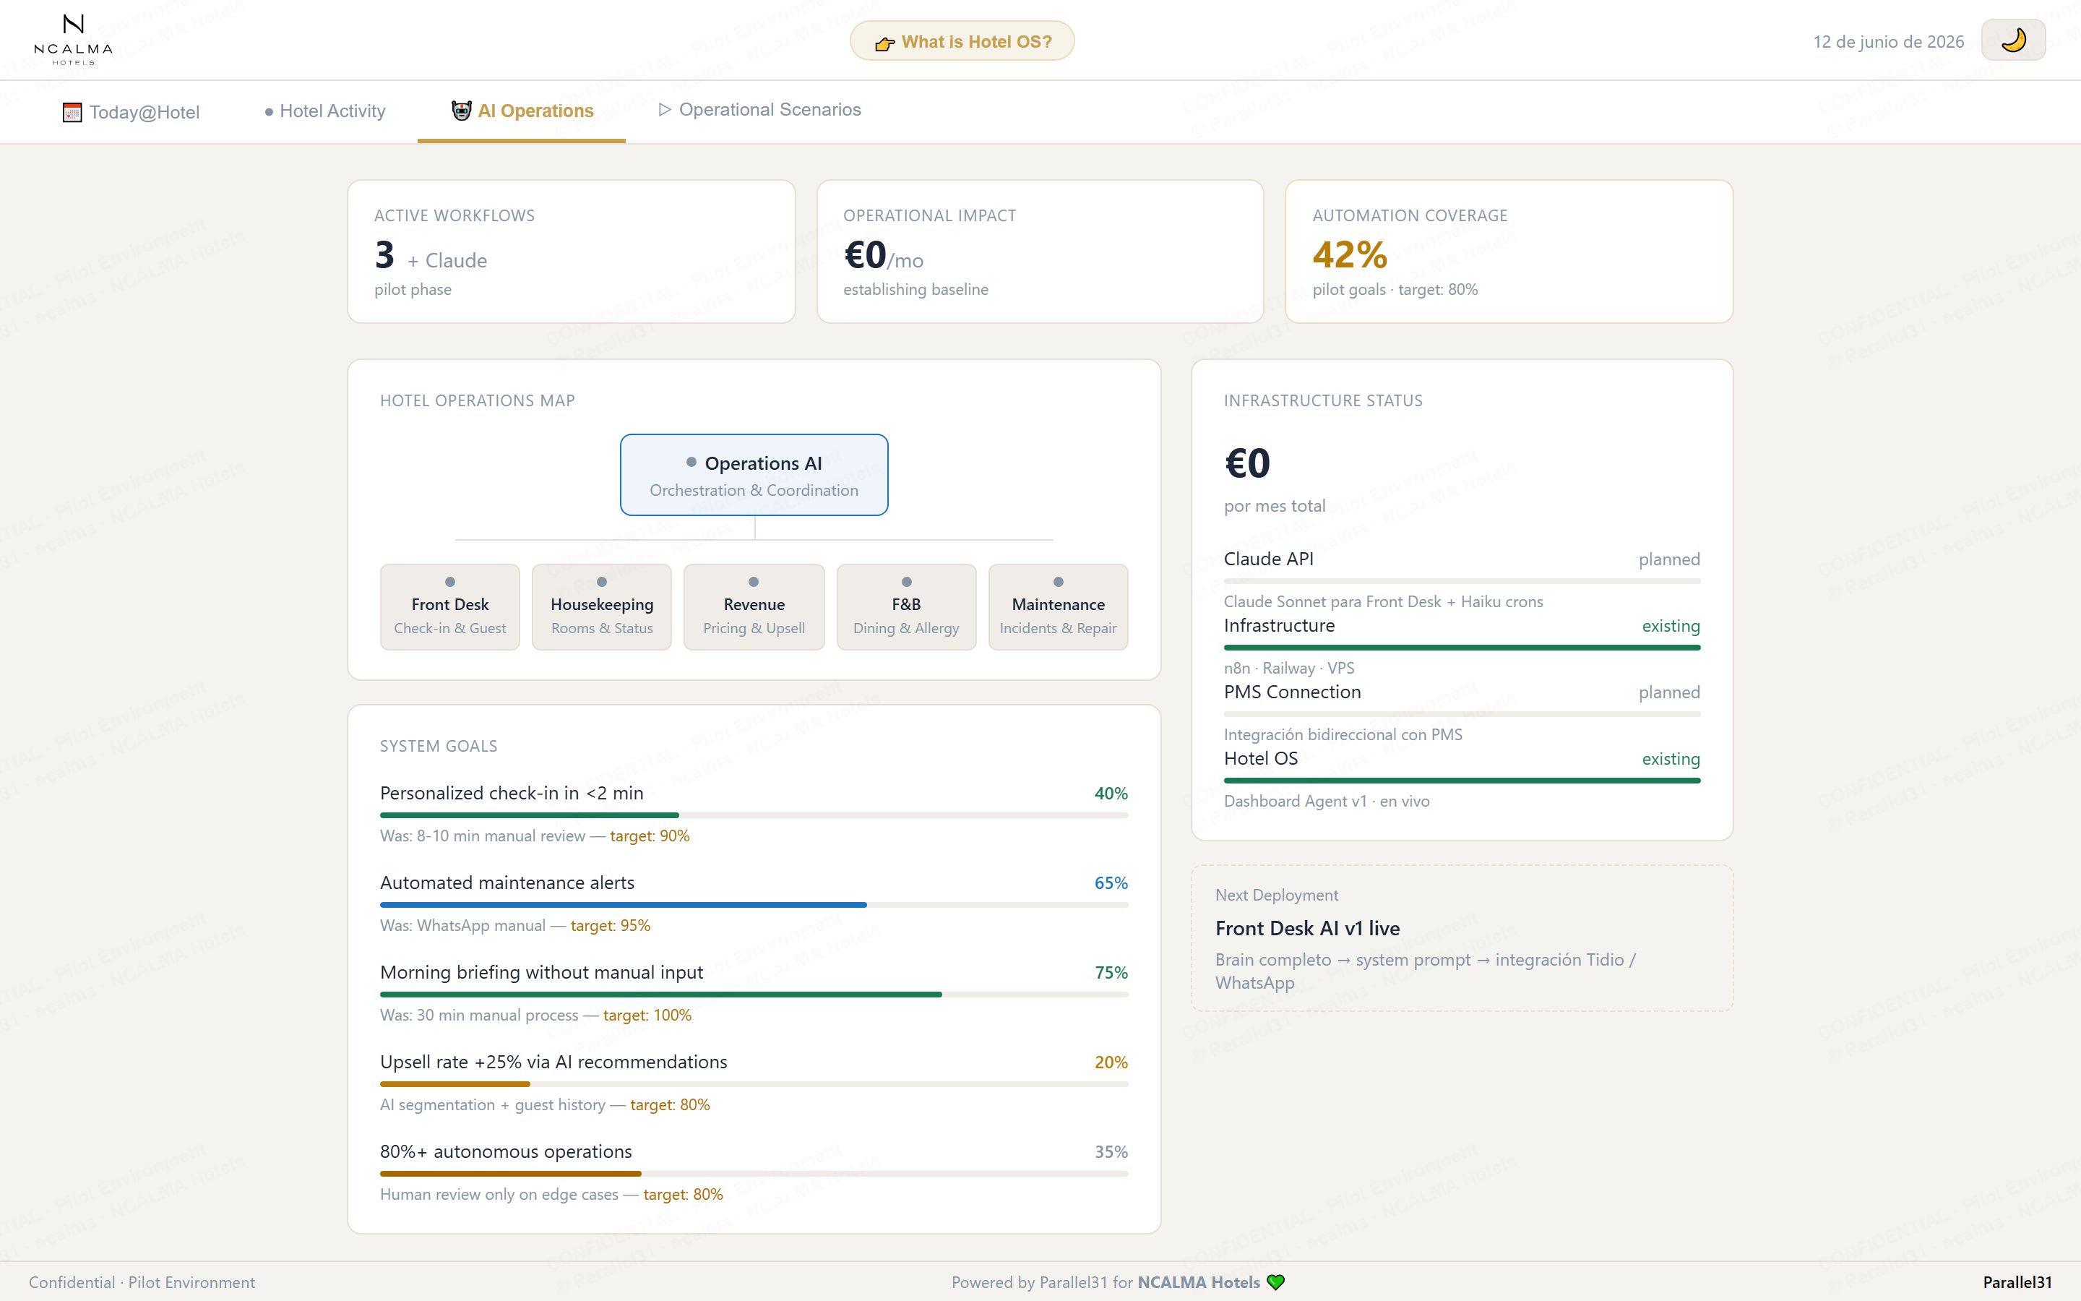Screen dimensions: 2081x1301
Task: Click 'establishing baseline' text
Action: click(x=915, y=289)
